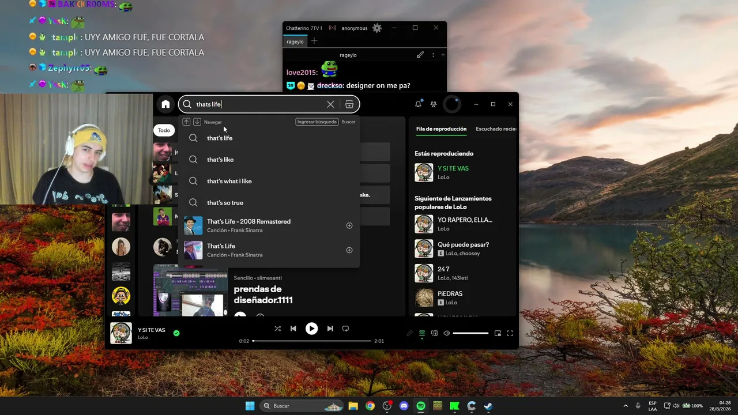The height and width of the screenshot is (415, 738).
Task: Open the now-playing album art thumbnail
Action: (121, 333)
